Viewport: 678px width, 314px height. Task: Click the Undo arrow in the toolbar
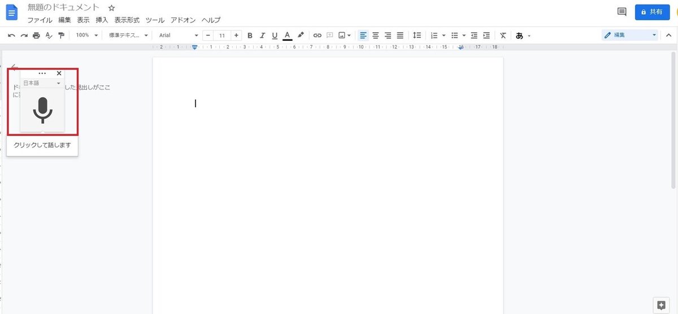[x=11, y=35]
